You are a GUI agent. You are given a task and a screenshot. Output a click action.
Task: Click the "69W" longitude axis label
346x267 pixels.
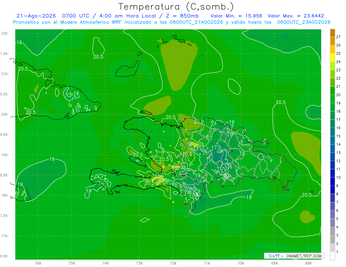[274, 263]
